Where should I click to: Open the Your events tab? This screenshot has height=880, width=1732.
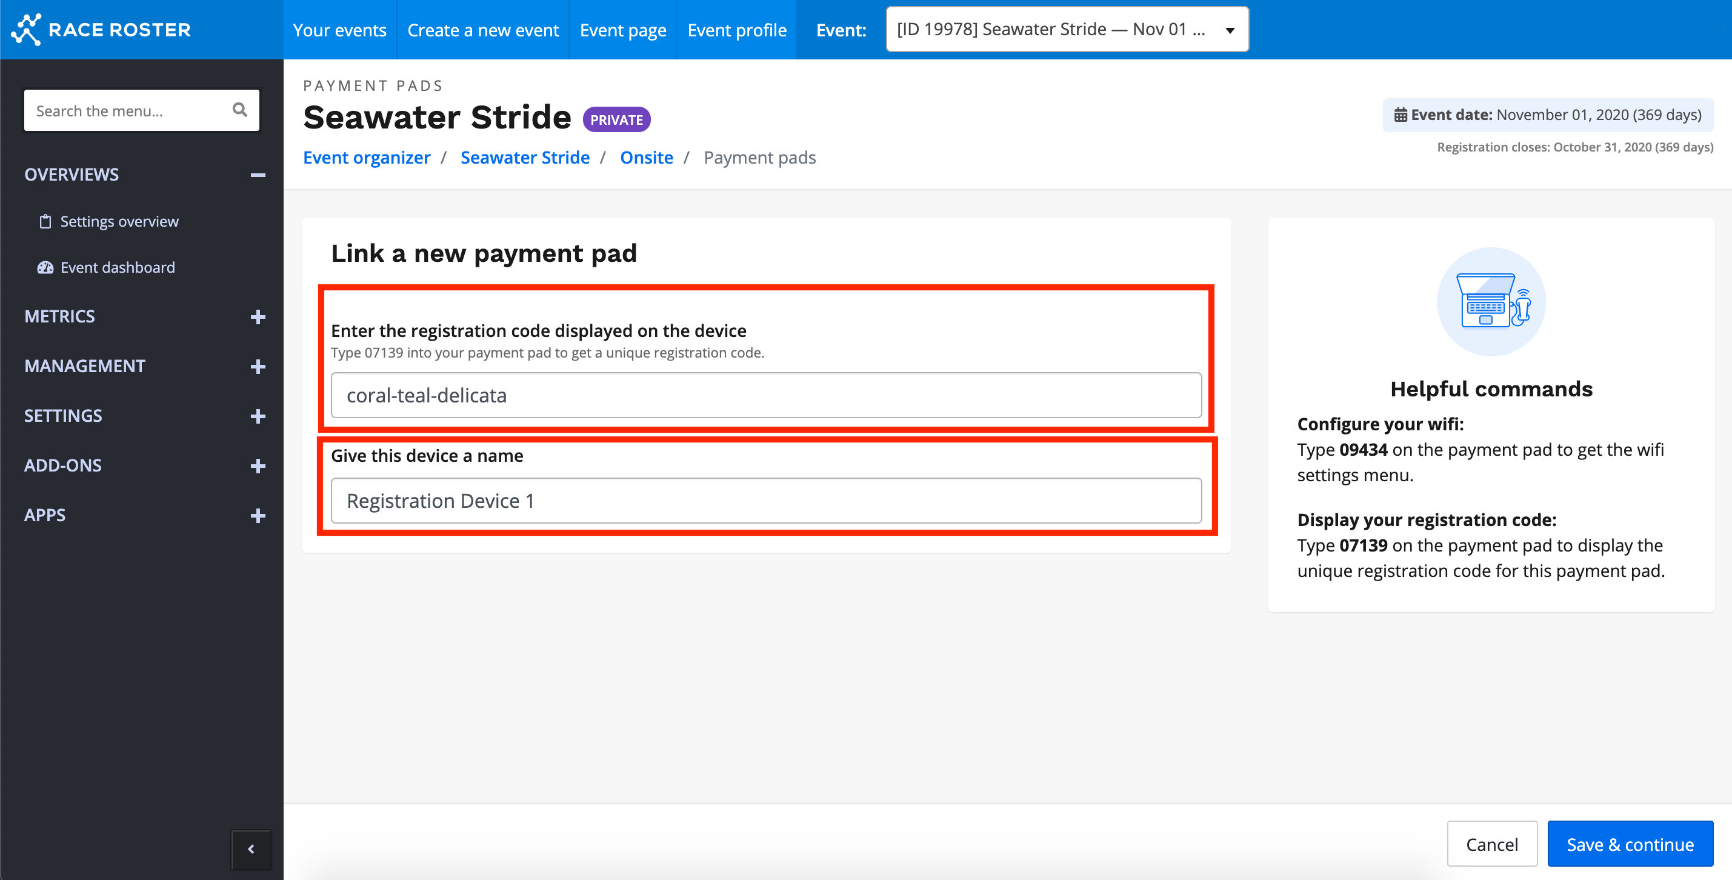[339, 30]
